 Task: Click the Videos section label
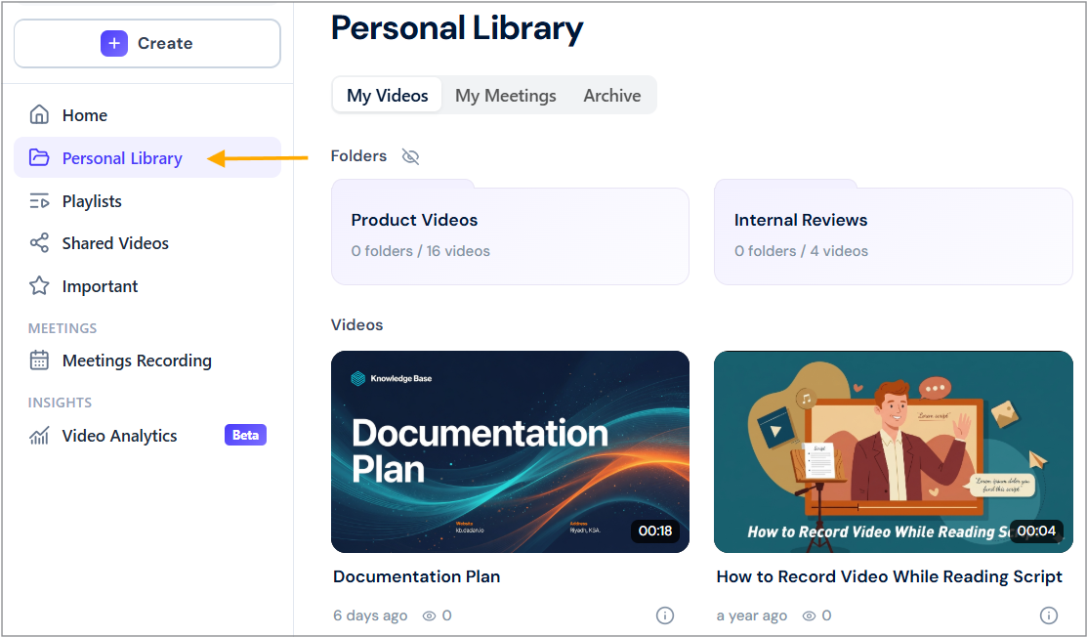[356, 324]
